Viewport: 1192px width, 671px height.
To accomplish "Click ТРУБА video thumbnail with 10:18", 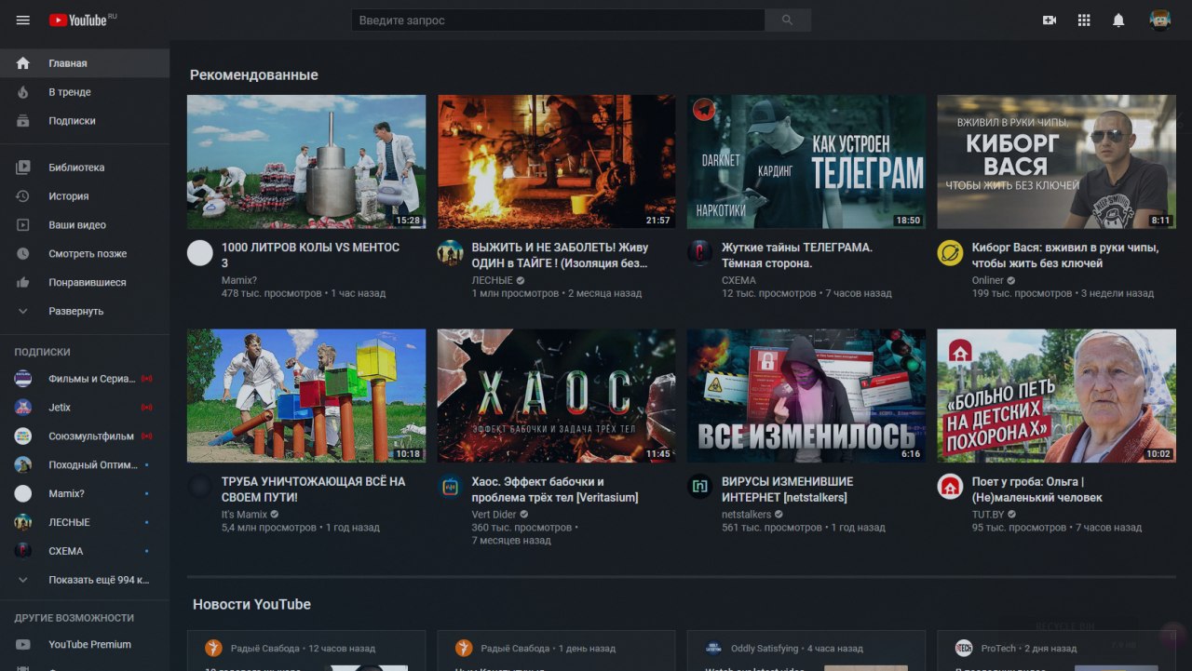I will pos(306,396).
